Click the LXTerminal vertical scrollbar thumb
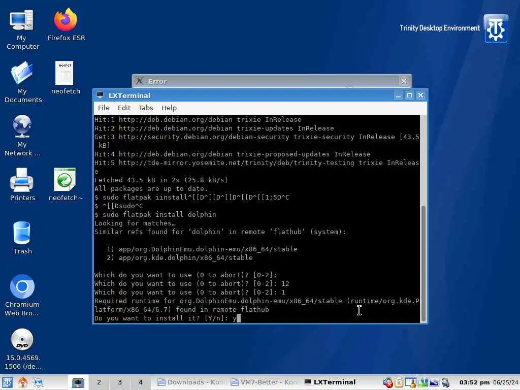This screenshot has width=520, height=390. click(423, 264)
